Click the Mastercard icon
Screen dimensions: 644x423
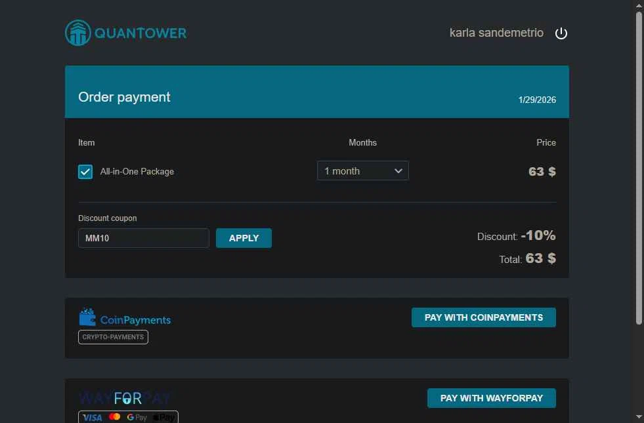(115, 417)
